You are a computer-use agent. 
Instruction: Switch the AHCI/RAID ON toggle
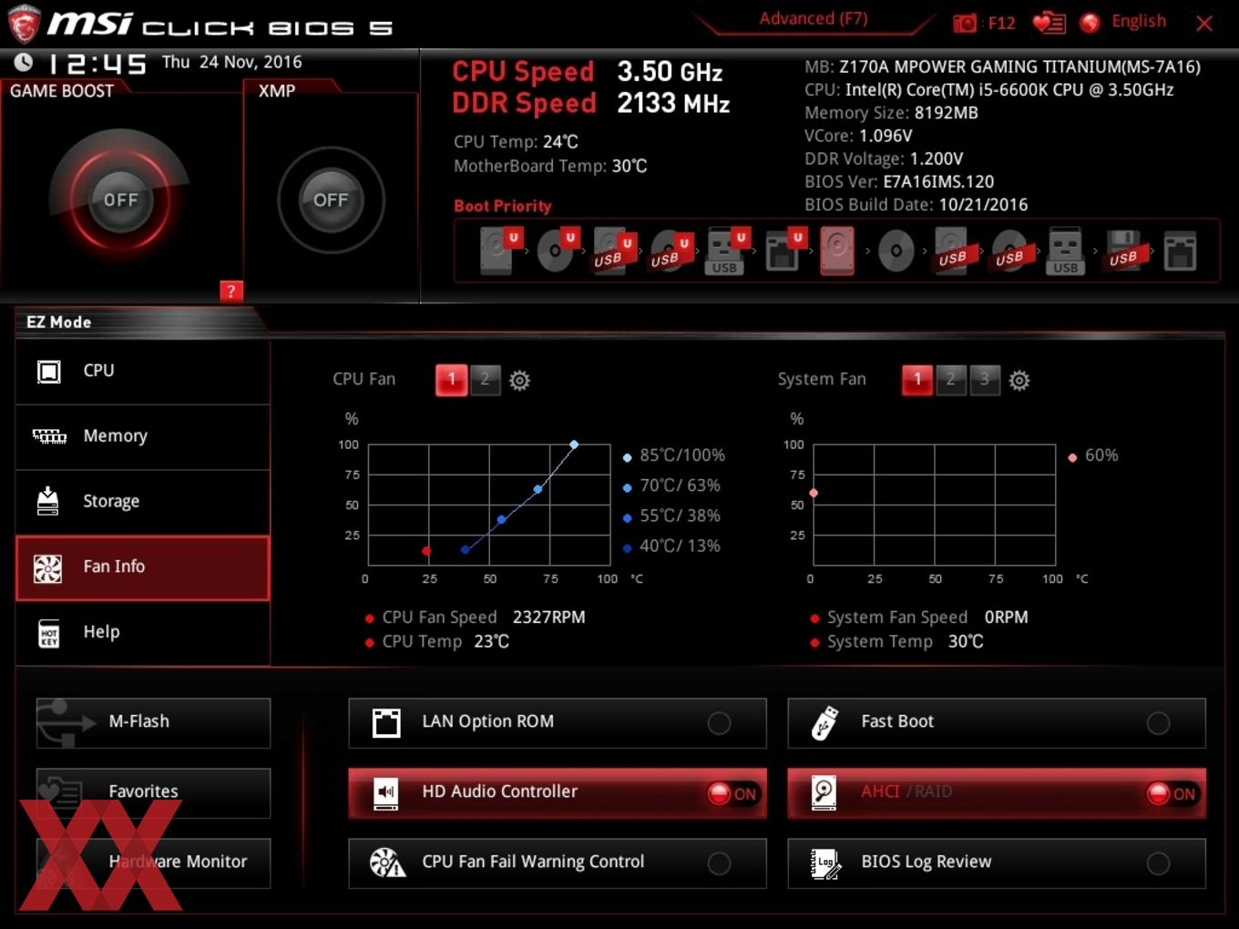pos(1172,793)
